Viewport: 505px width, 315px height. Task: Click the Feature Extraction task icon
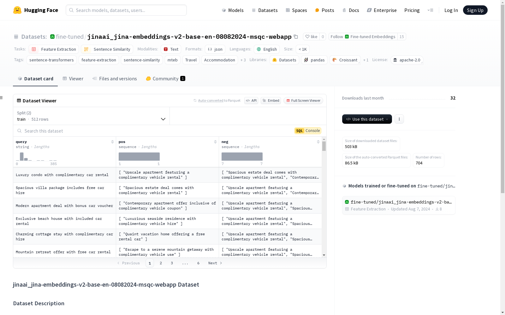34,49
